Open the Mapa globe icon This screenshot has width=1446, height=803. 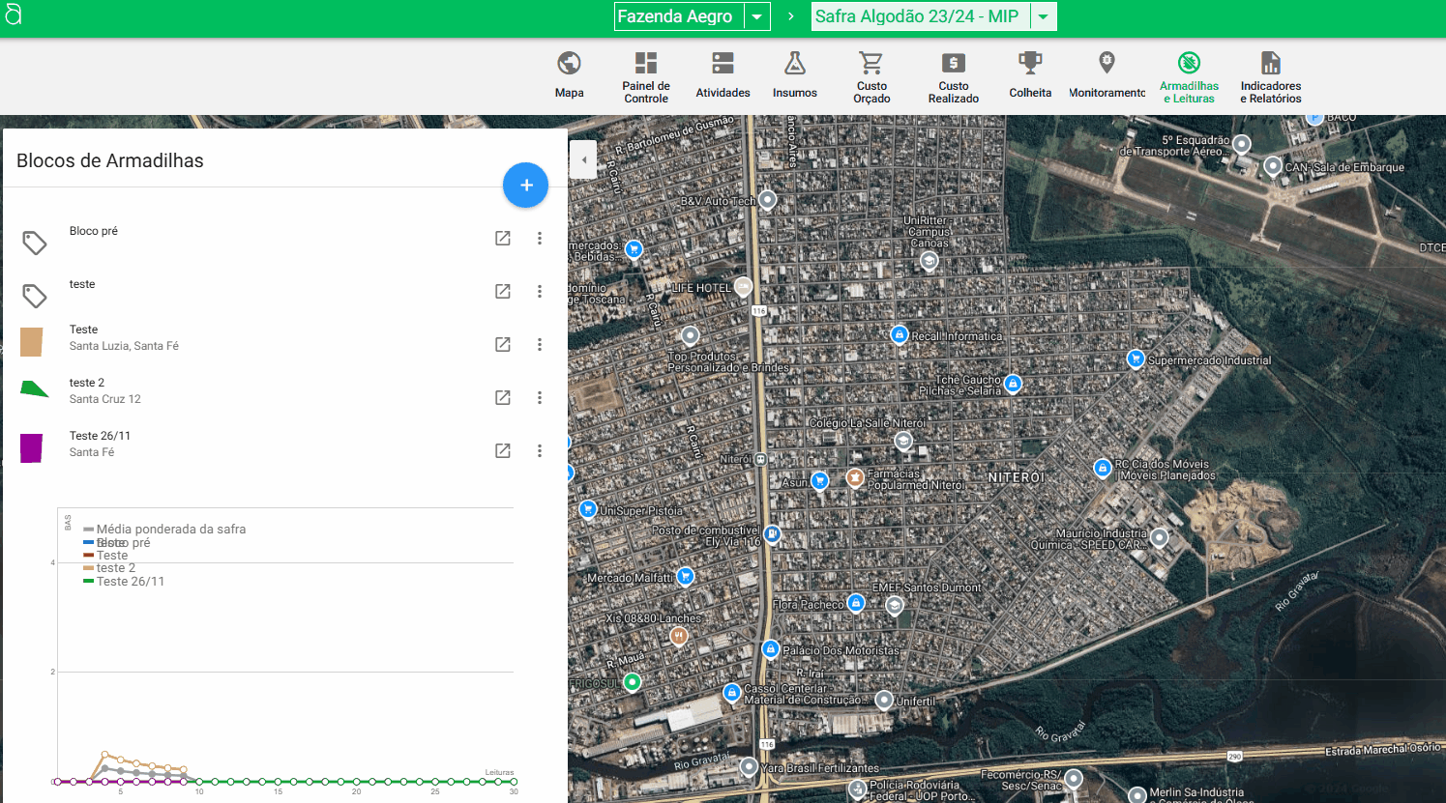pyautogui.click(x=569, y=64)
